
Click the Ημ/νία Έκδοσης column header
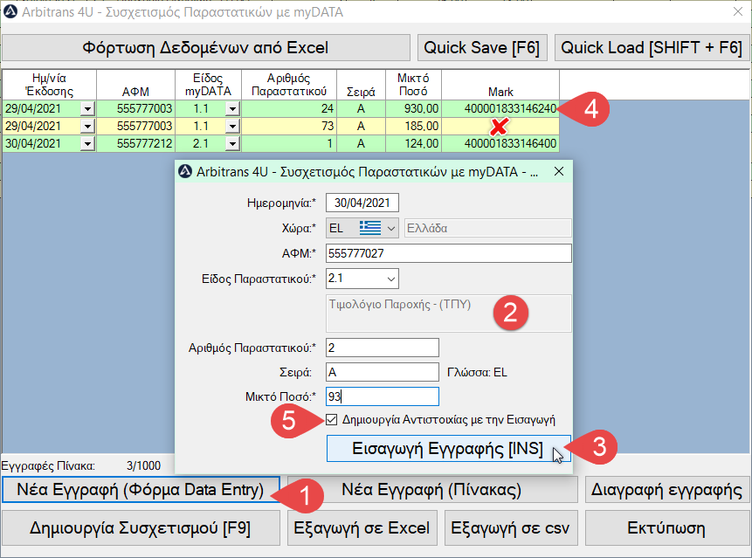pyautogui.click(x=50, y=85)
